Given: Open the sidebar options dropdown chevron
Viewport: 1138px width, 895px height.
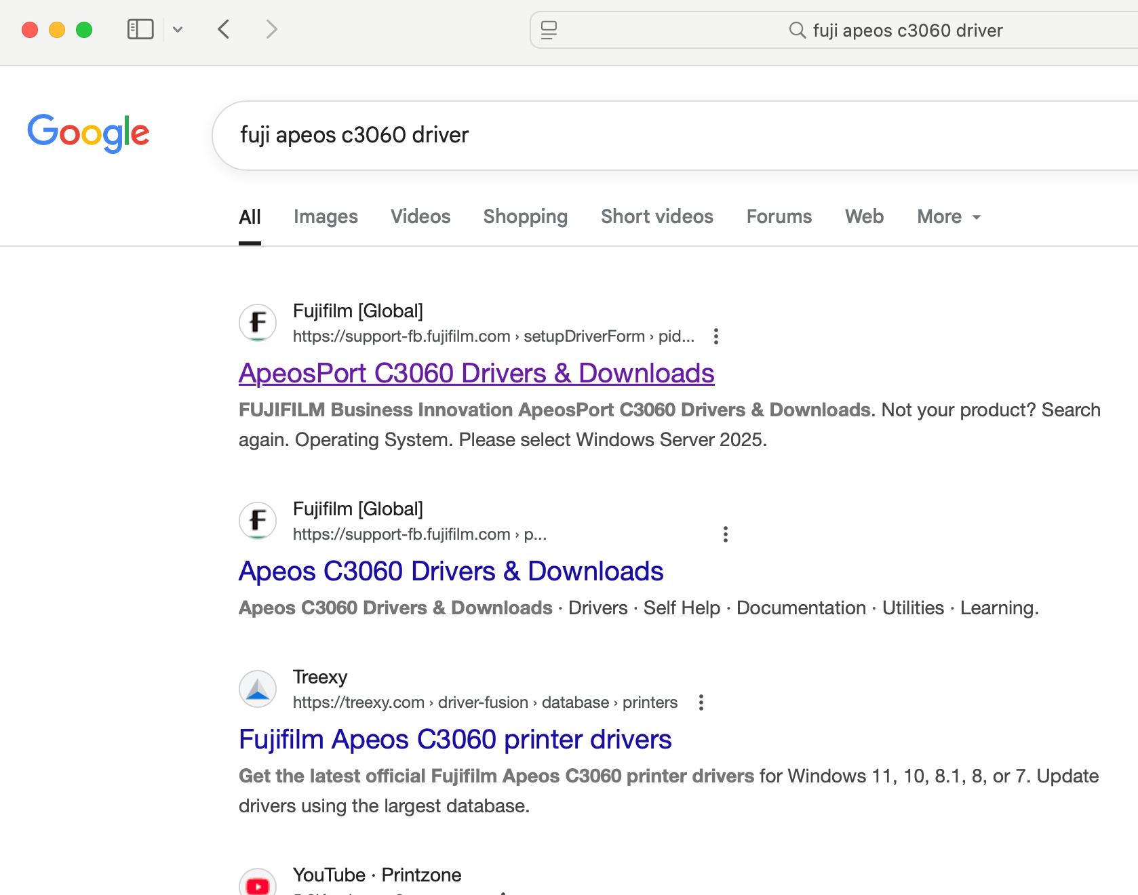Looking at the screenshot, I should pos(178,29).
